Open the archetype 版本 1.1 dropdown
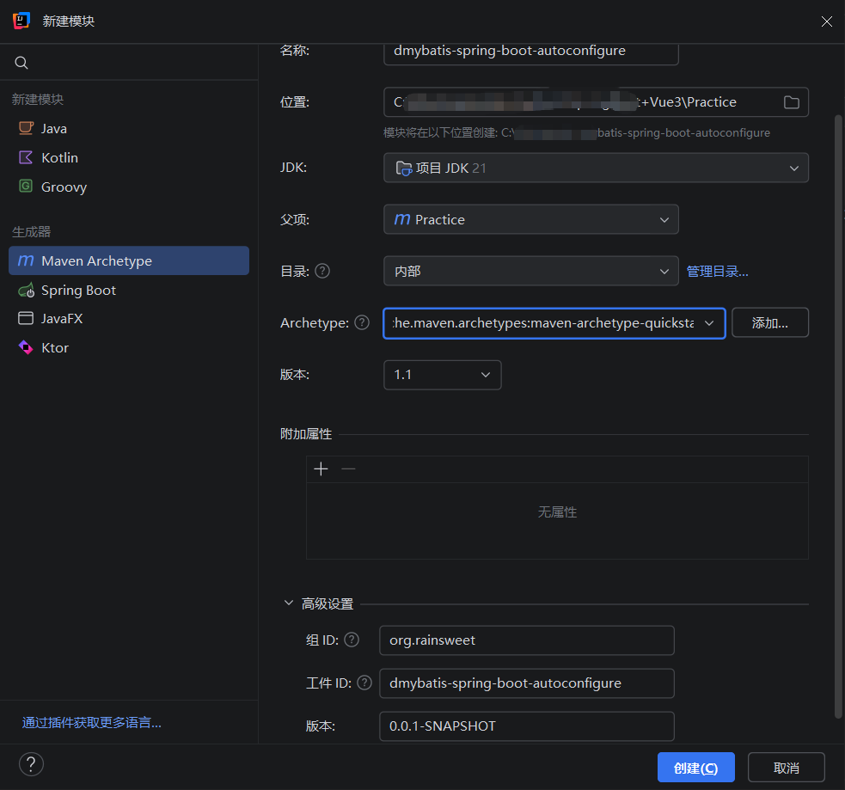This screenshot has width=845, height=790. (443, 375)
